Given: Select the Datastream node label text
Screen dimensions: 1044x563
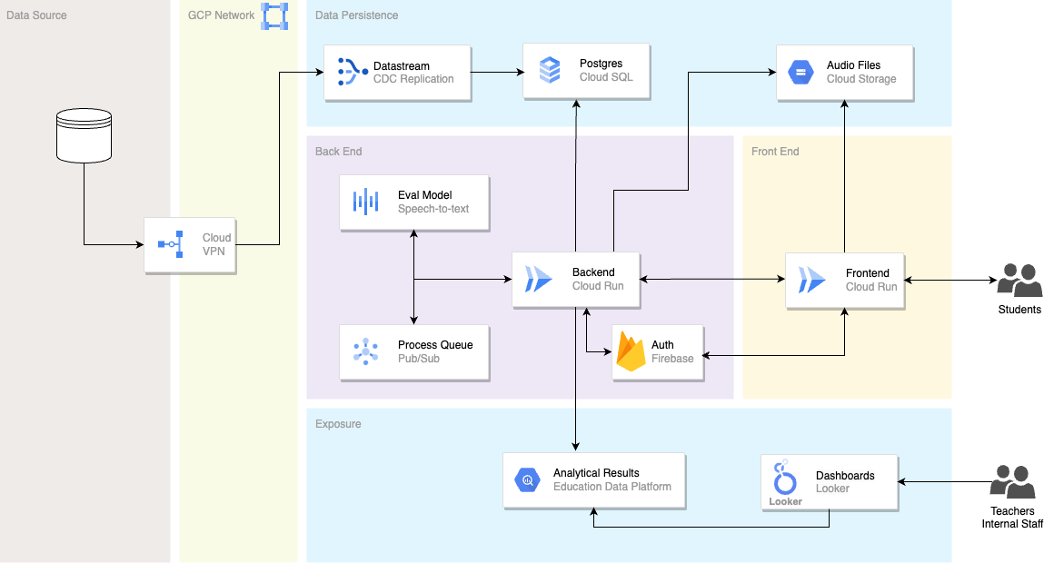Looking at the screenshot, I should pos(401,66).
